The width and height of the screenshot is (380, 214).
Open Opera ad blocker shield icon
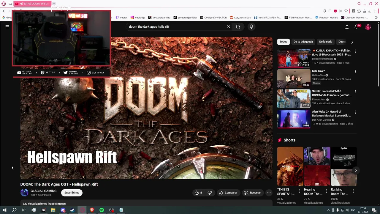335,11
